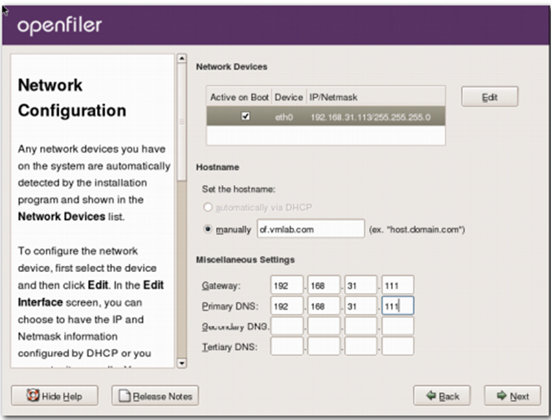
Task: Click Next to continue installation
Action: (513, 396)
